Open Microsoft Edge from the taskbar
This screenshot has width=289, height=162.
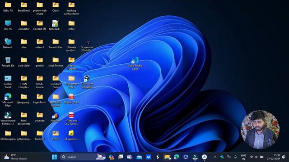tap(177, 157)
